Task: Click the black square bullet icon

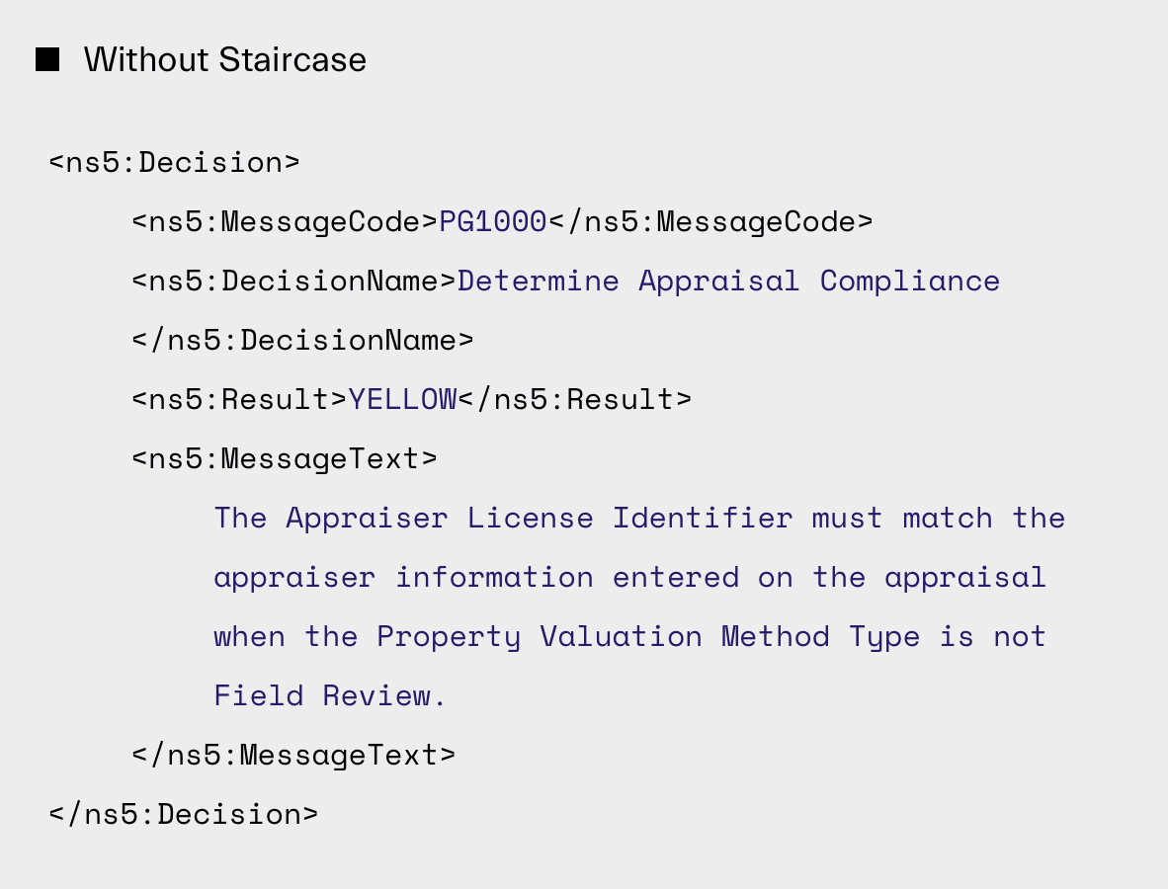Action: 47,59
